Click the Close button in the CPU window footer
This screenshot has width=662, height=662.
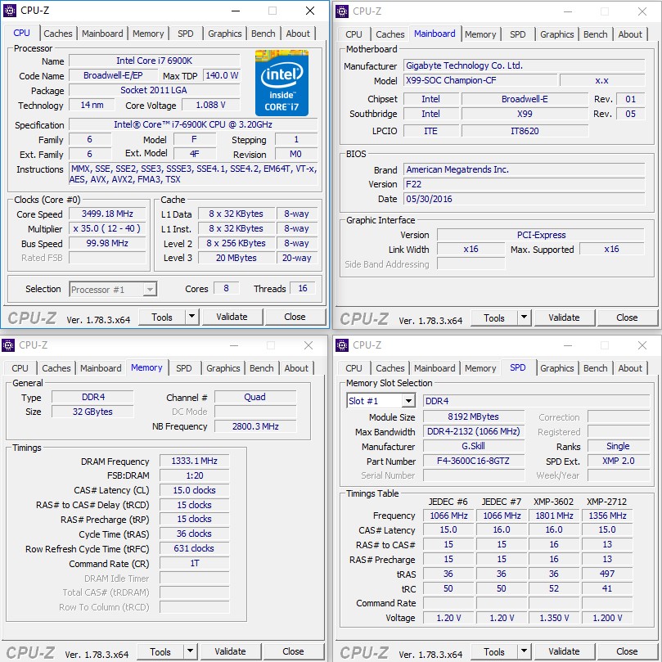(x=295, y=317)
